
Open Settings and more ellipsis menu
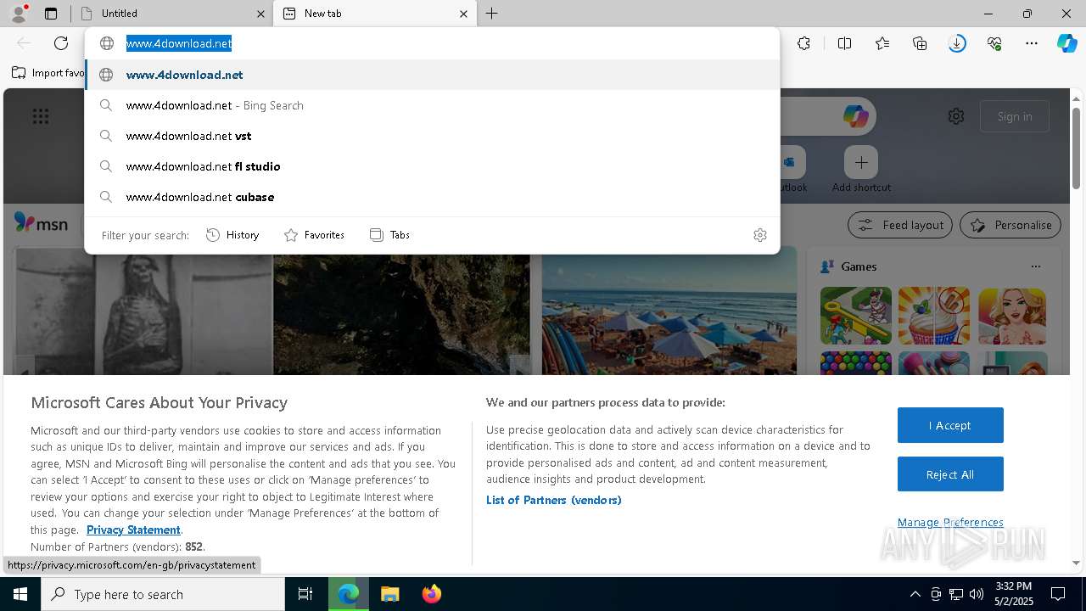click(1032, 43)
